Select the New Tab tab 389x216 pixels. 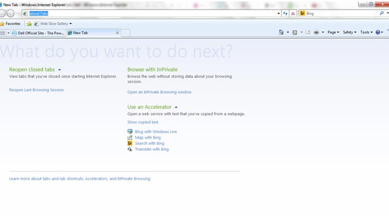pyautogui.click(x=93, y=33)
